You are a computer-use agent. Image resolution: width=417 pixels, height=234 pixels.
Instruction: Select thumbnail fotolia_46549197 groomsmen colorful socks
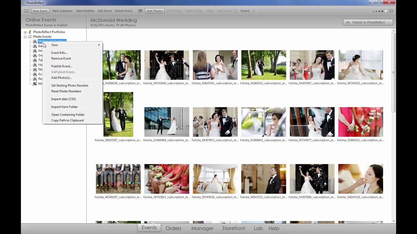pyautogui.click(x=118, y=179)
